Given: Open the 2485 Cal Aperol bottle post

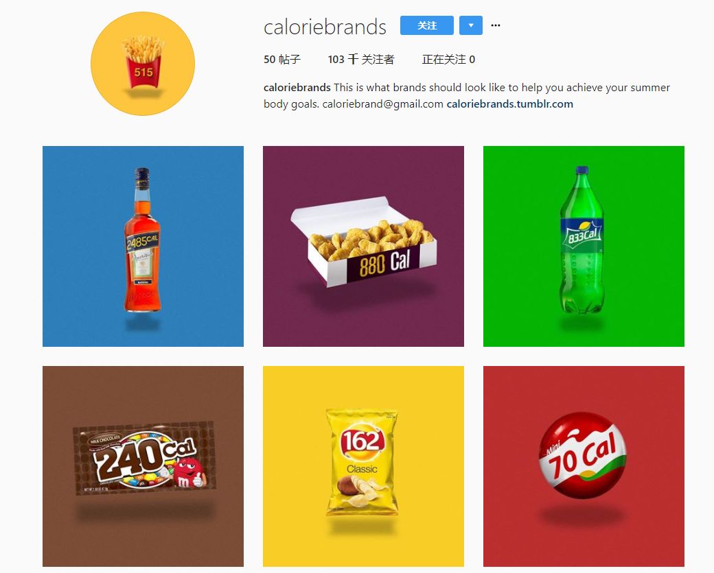Looking at the screenshot, I should [143, 246].
